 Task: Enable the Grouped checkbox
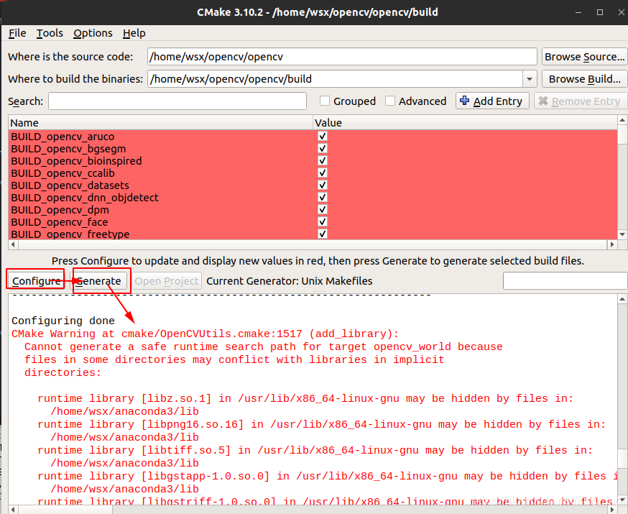(325, 101)
